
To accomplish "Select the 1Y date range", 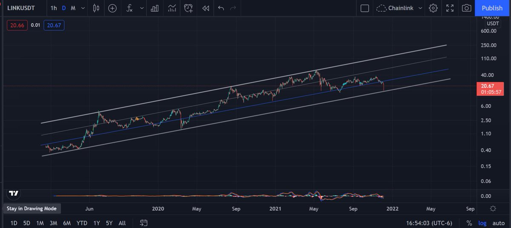I will tap(97, 223).
